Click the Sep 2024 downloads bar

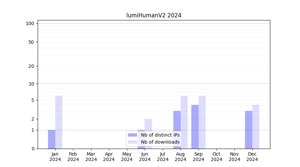tap(202, 122)
